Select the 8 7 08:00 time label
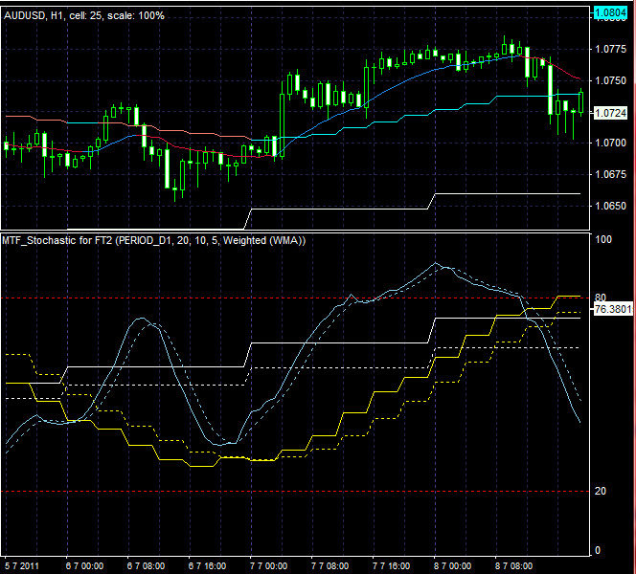636x574 pixels. click(x=513, y=566)
